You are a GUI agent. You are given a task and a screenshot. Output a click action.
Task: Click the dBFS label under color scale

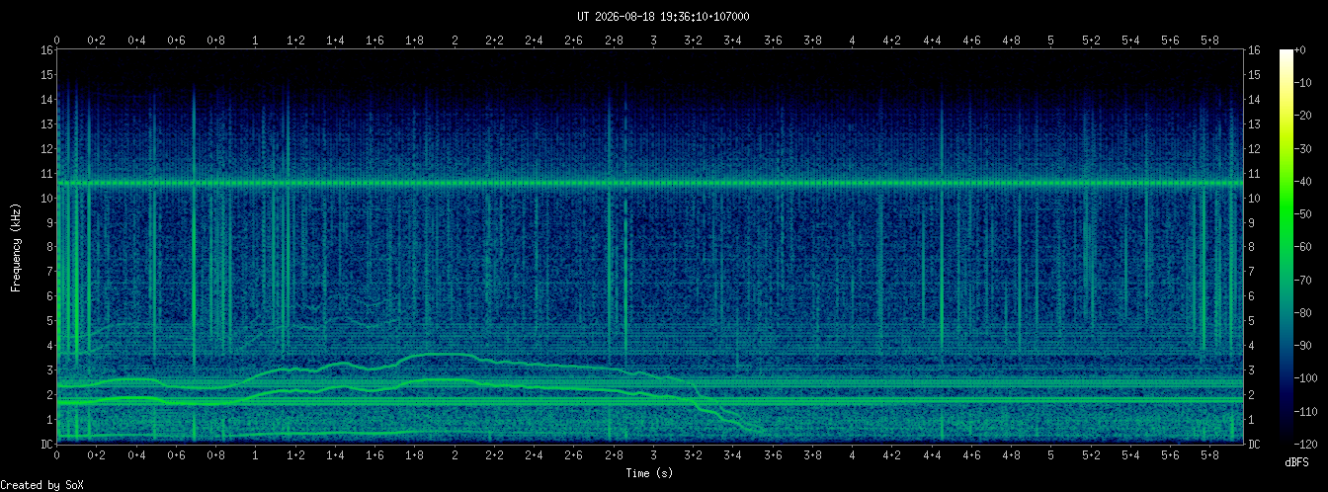tap(1297, 461)
